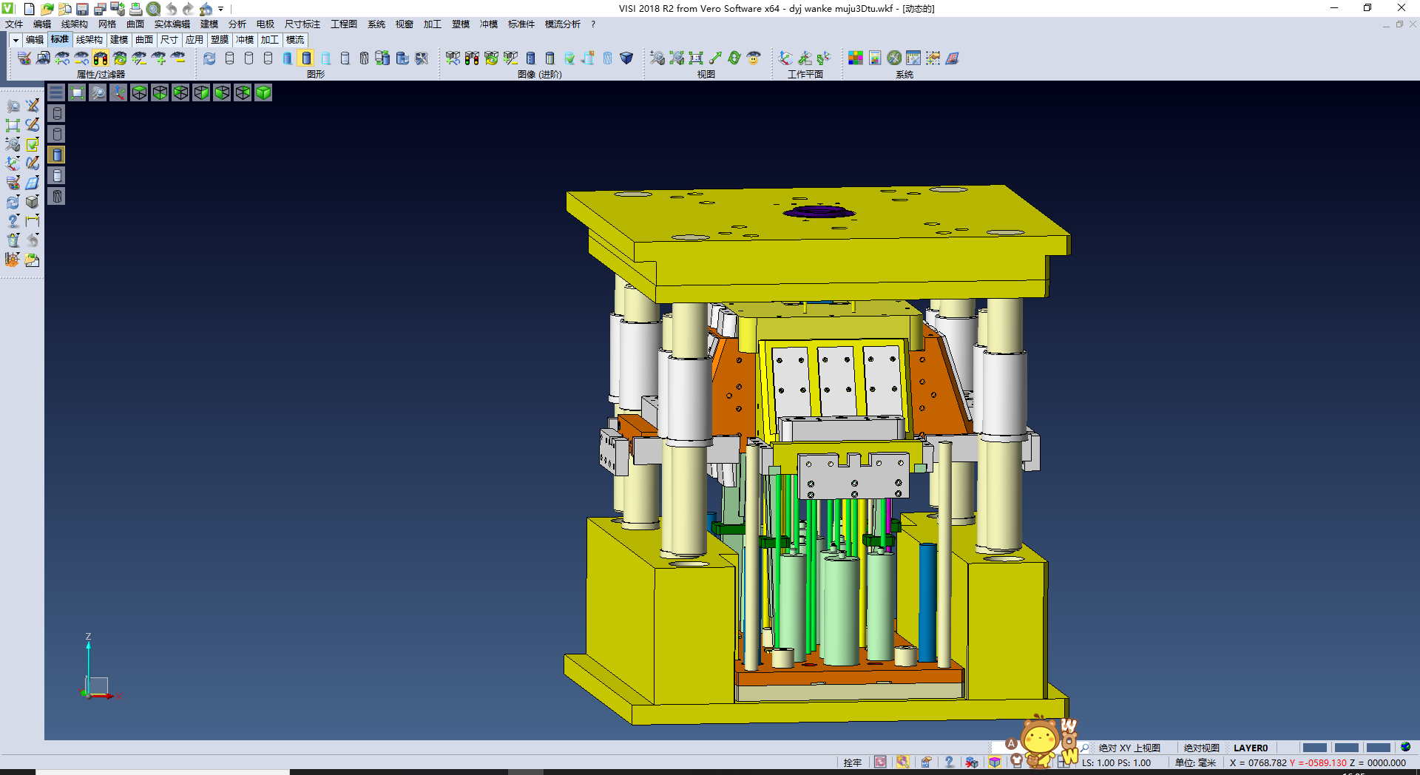Viewport: 1420px width, 775px height.
Task: Click the LAYER0 label in status bar
Action: pos(1250,748)
